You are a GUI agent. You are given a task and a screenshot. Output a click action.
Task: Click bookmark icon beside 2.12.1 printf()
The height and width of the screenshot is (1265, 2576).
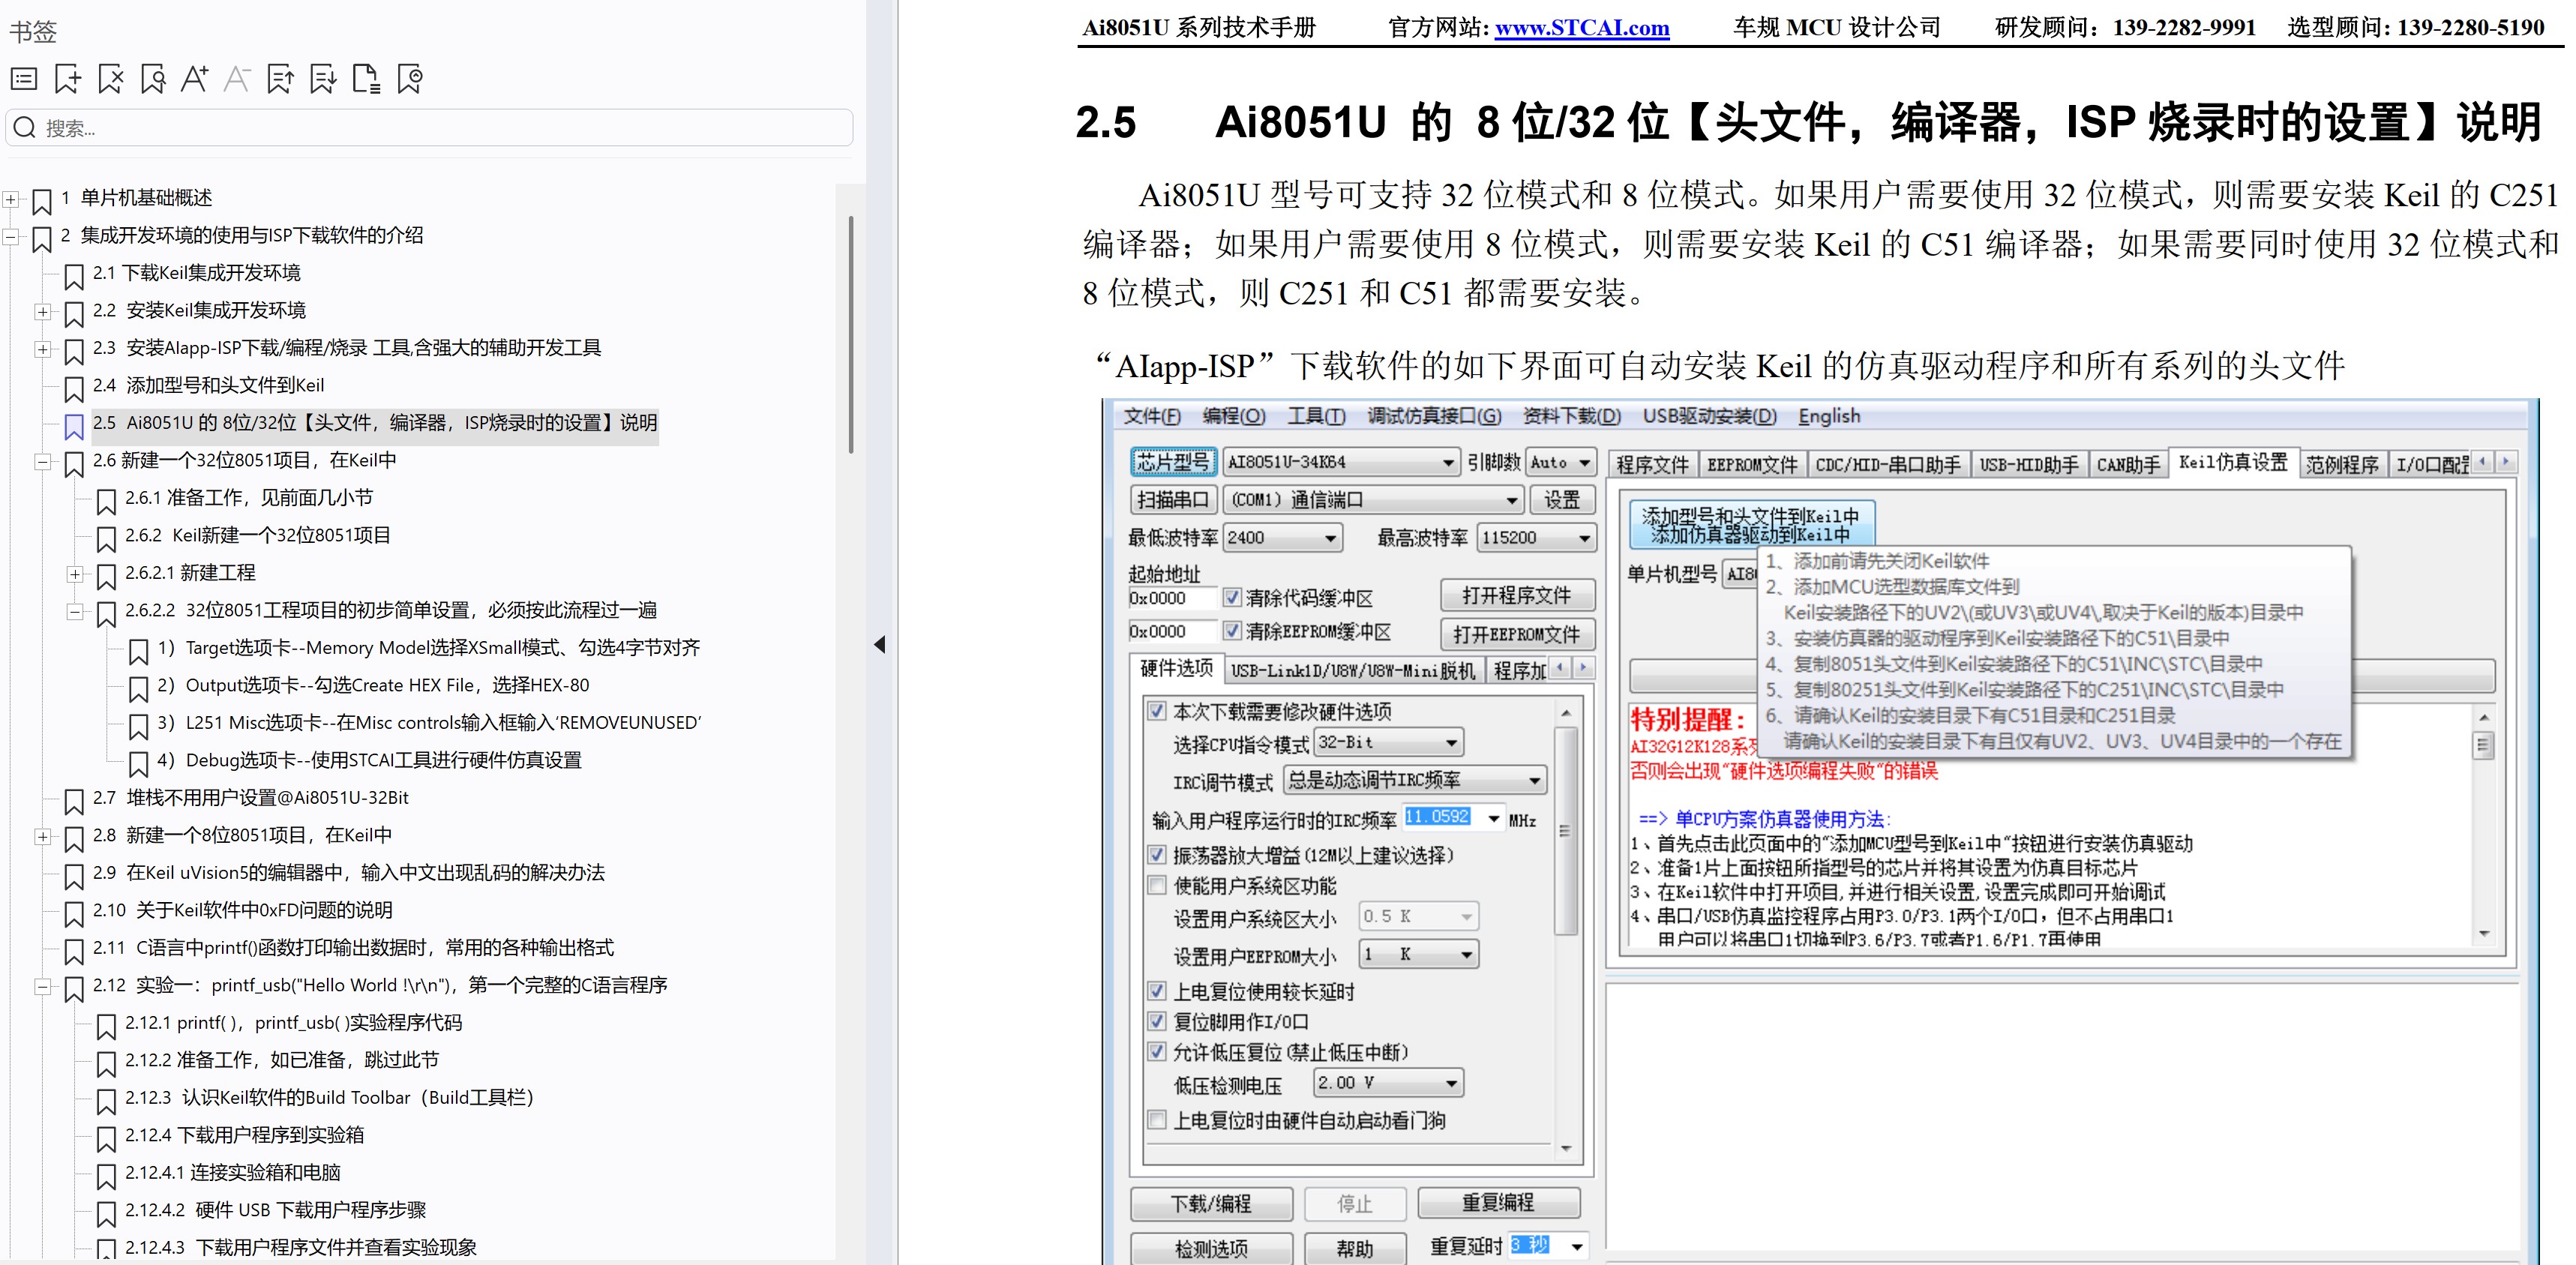106,1027
